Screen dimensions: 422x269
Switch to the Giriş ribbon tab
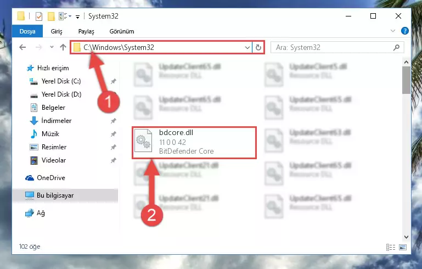tap(57, 31)
